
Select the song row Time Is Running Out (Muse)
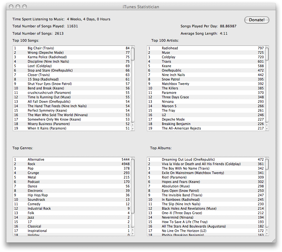(72, 97)
